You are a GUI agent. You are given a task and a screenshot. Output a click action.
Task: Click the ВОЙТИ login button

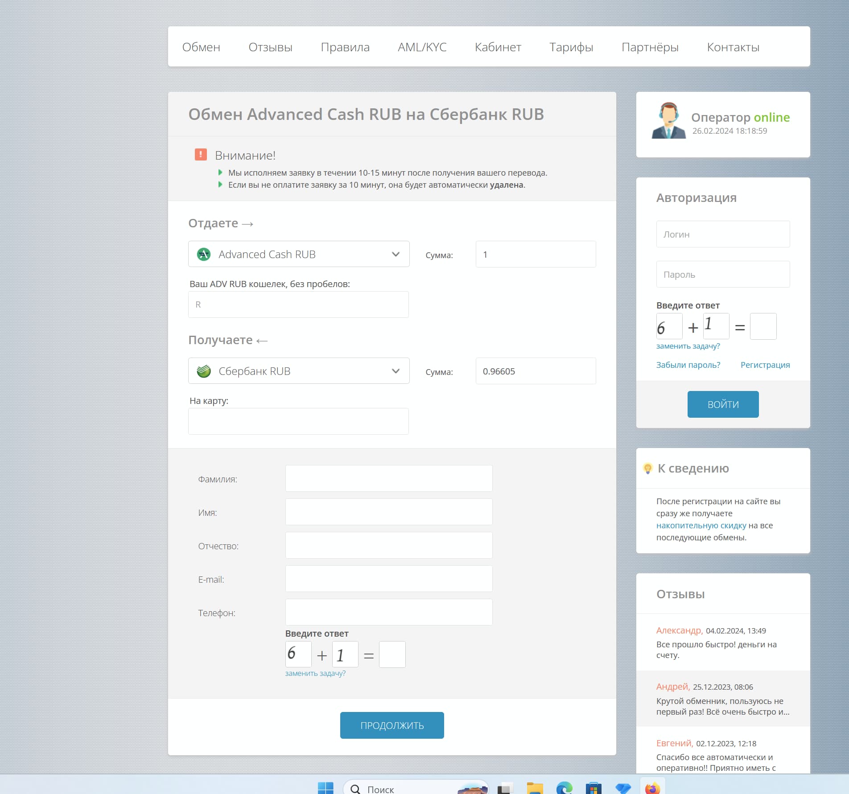click(723, 404)
